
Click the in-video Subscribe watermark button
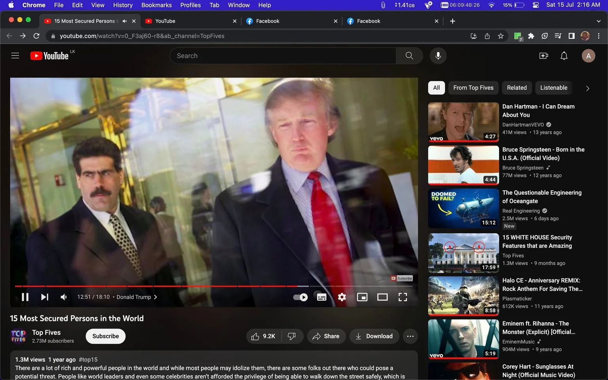tap(402, 278)
